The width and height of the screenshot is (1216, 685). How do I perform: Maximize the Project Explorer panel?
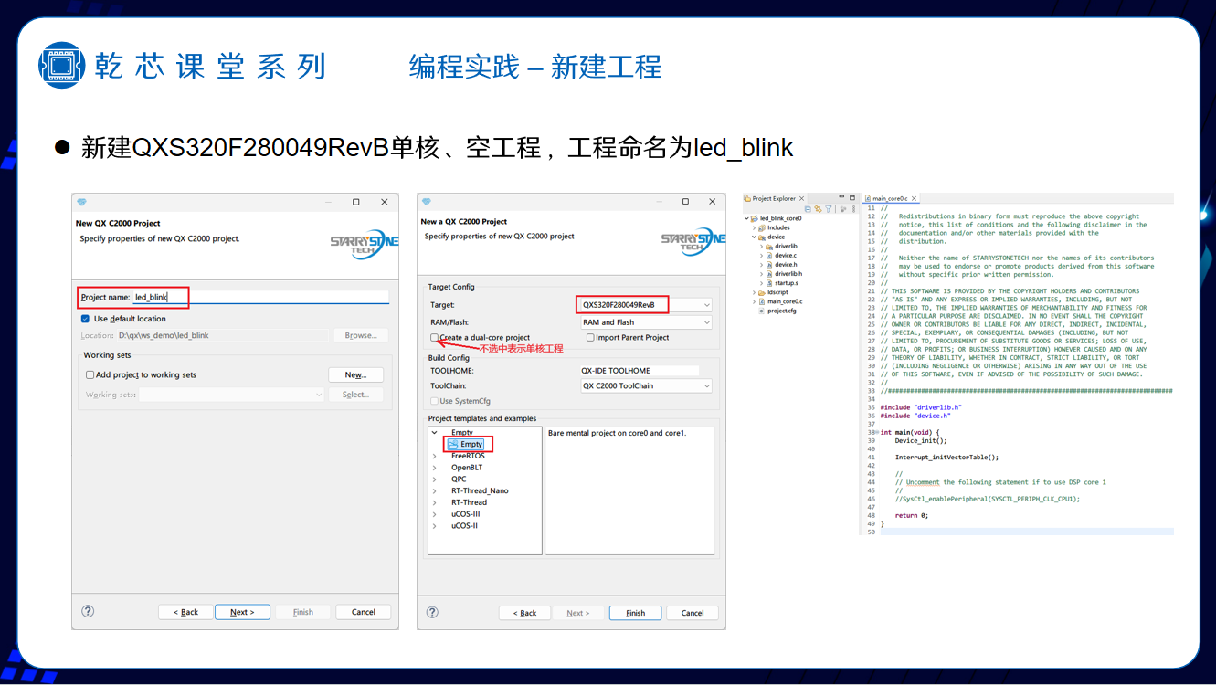point(852,197)
